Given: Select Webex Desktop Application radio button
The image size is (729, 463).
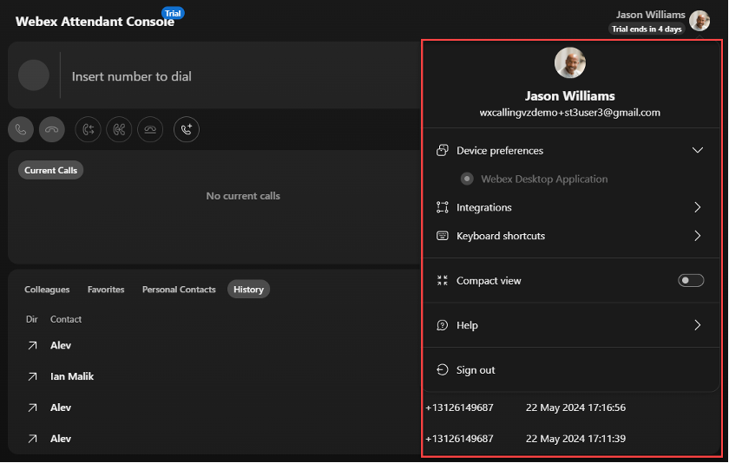Looking at the screenshot, I should coord(467,179).
